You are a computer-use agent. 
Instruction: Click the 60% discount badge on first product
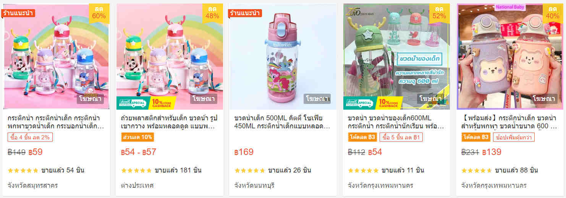click(99, 13)
